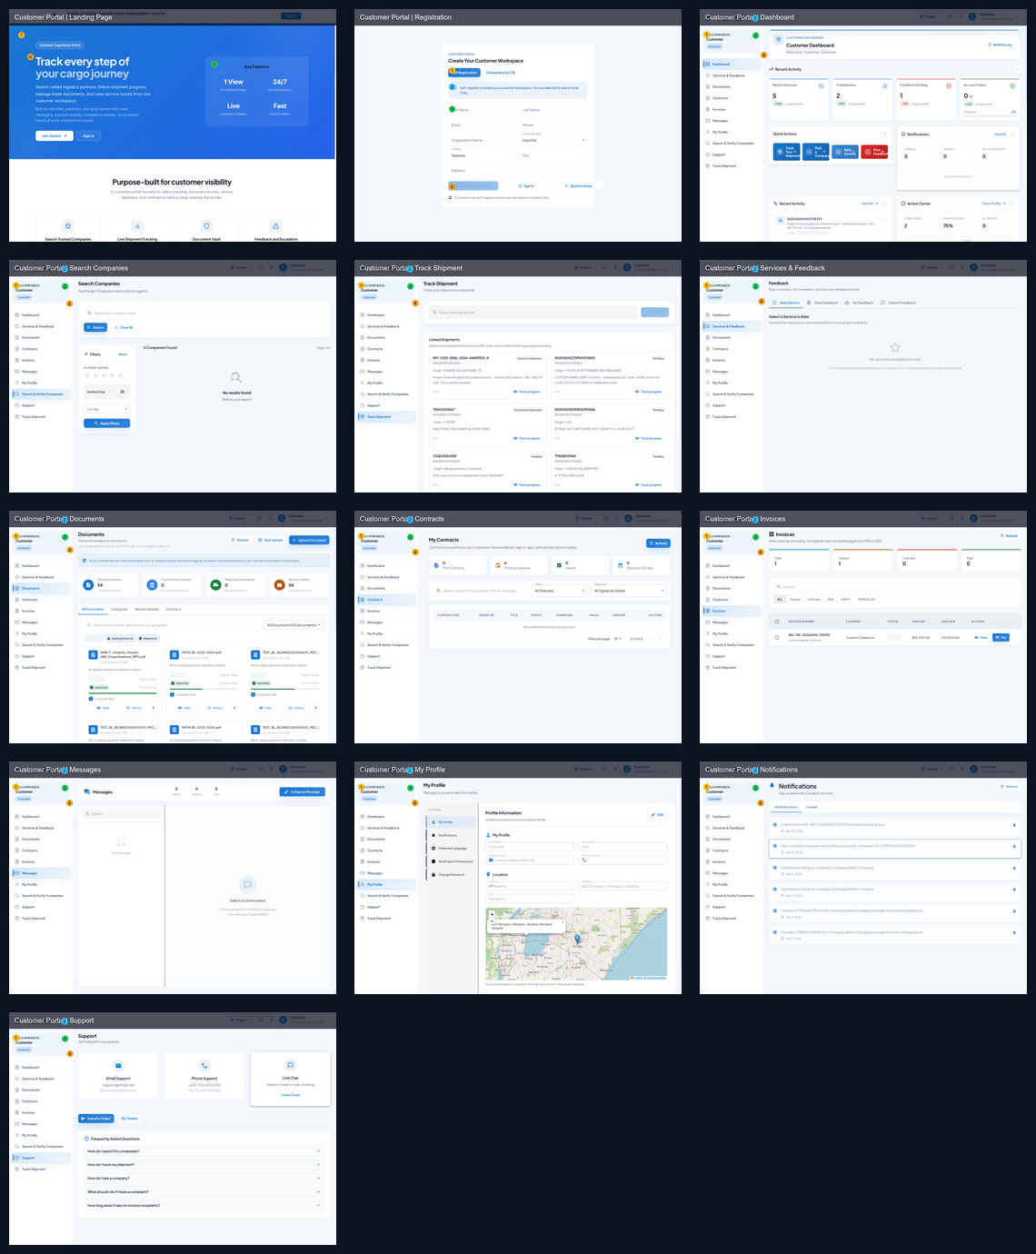The height and width of the screenshot is (1254, 1036).
Task: Click Refresh in the Contracts screen
Action: (659, 542)
